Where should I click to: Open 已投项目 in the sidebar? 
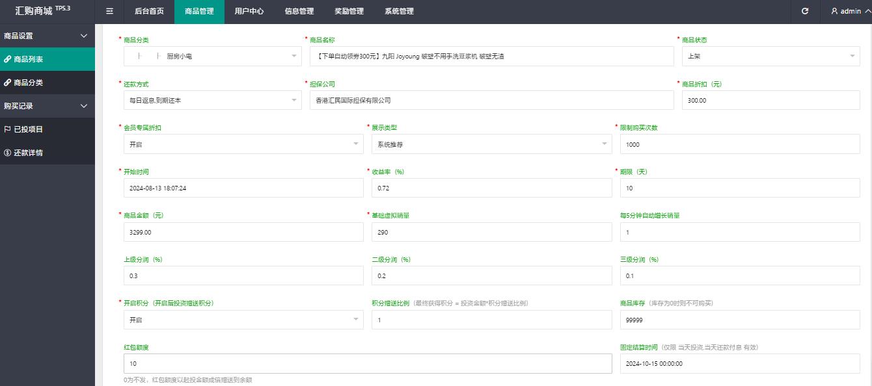47,129
